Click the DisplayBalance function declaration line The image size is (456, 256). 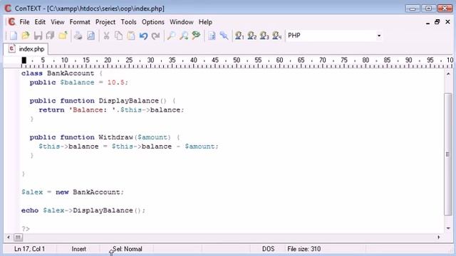(x=103, y=101)
